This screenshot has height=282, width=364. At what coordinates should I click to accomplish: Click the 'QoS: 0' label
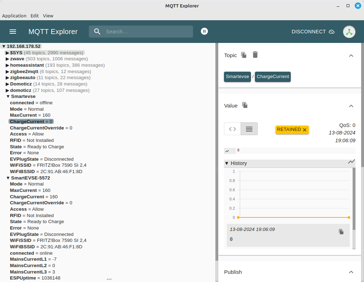[x=347, y=125]
